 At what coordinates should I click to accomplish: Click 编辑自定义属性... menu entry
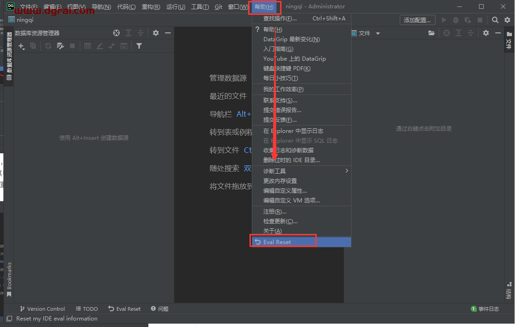pyautogui.click(x=301, y=191)
